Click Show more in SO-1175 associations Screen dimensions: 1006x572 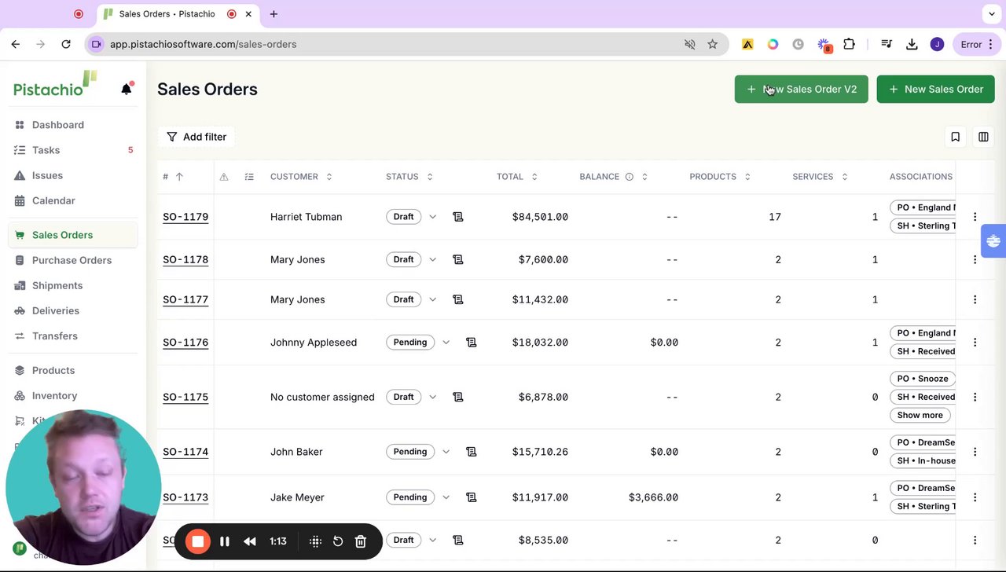click(x=920, y=415)
